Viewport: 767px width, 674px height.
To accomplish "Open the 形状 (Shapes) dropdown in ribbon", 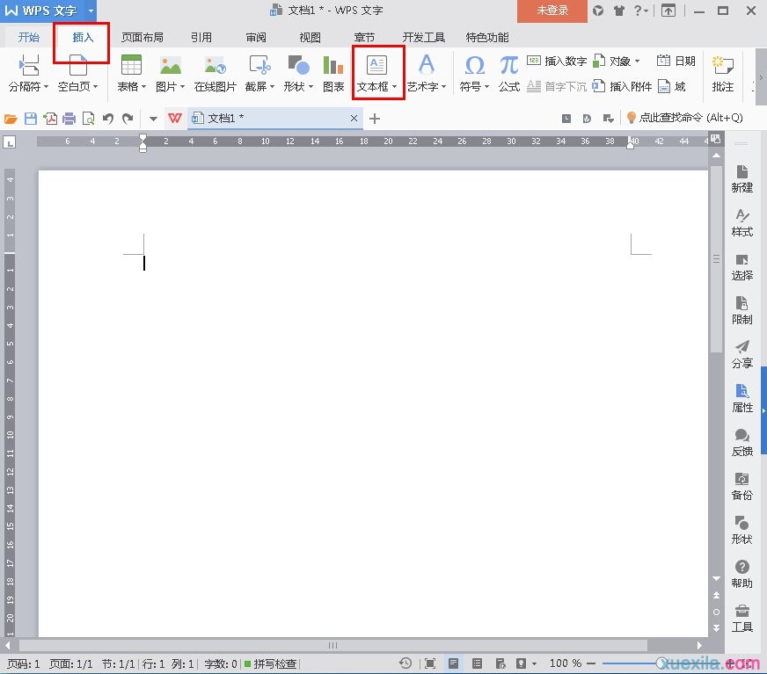I will [x=310, y=87].
